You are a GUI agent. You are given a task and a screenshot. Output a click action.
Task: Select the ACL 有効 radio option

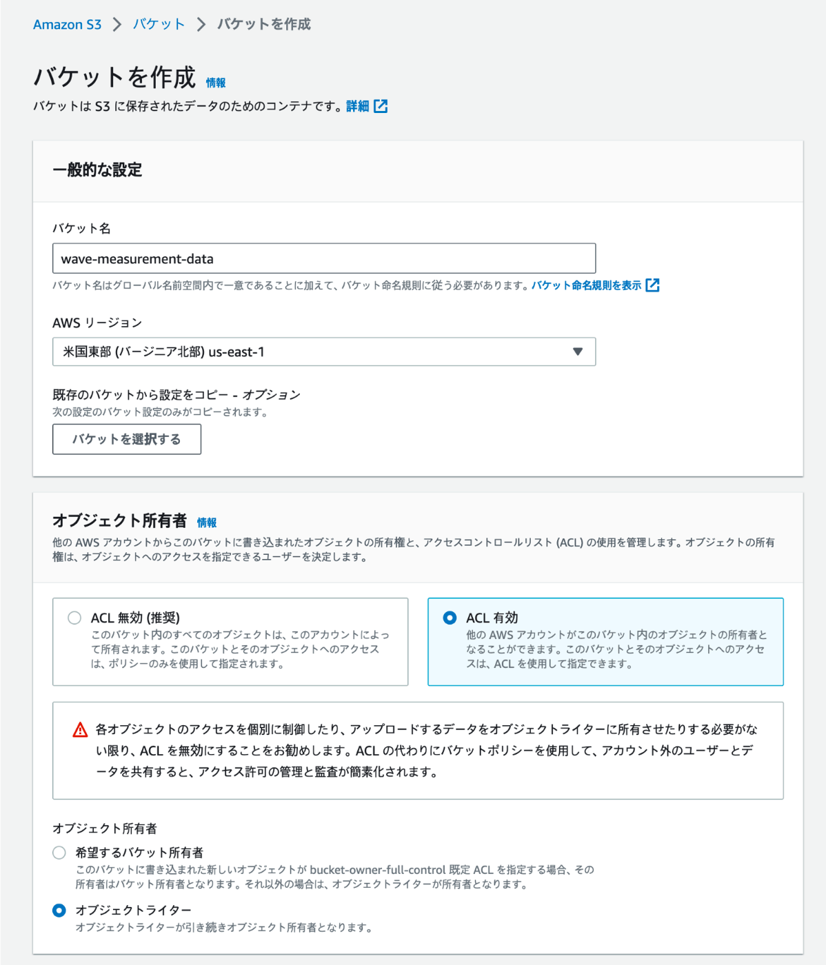[x=450, y=618]
